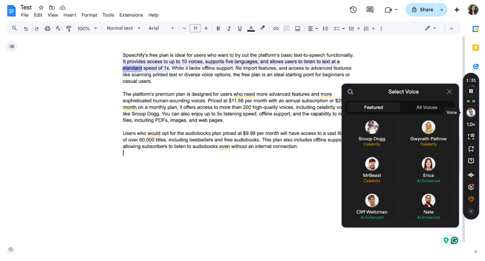Choose Cliff Weitzman voice

tap(372, 207)
